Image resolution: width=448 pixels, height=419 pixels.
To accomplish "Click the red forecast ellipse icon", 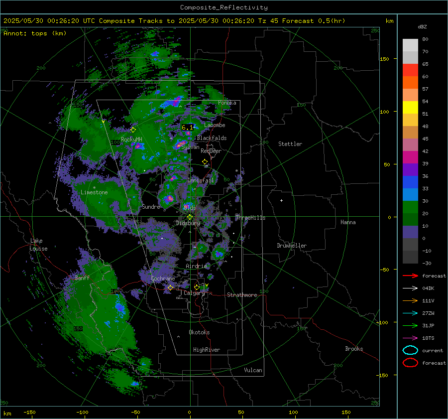I will 410,363.
